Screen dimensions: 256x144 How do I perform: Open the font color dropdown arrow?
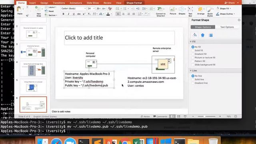click(x=111, y=14)
